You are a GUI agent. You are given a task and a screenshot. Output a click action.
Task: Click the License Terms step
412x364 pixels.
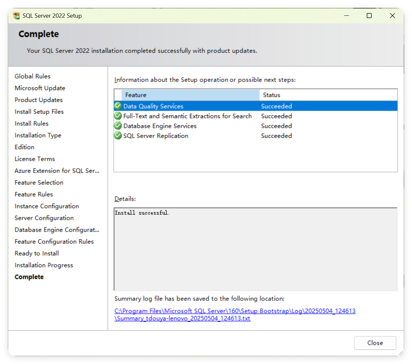coord(35,159)
